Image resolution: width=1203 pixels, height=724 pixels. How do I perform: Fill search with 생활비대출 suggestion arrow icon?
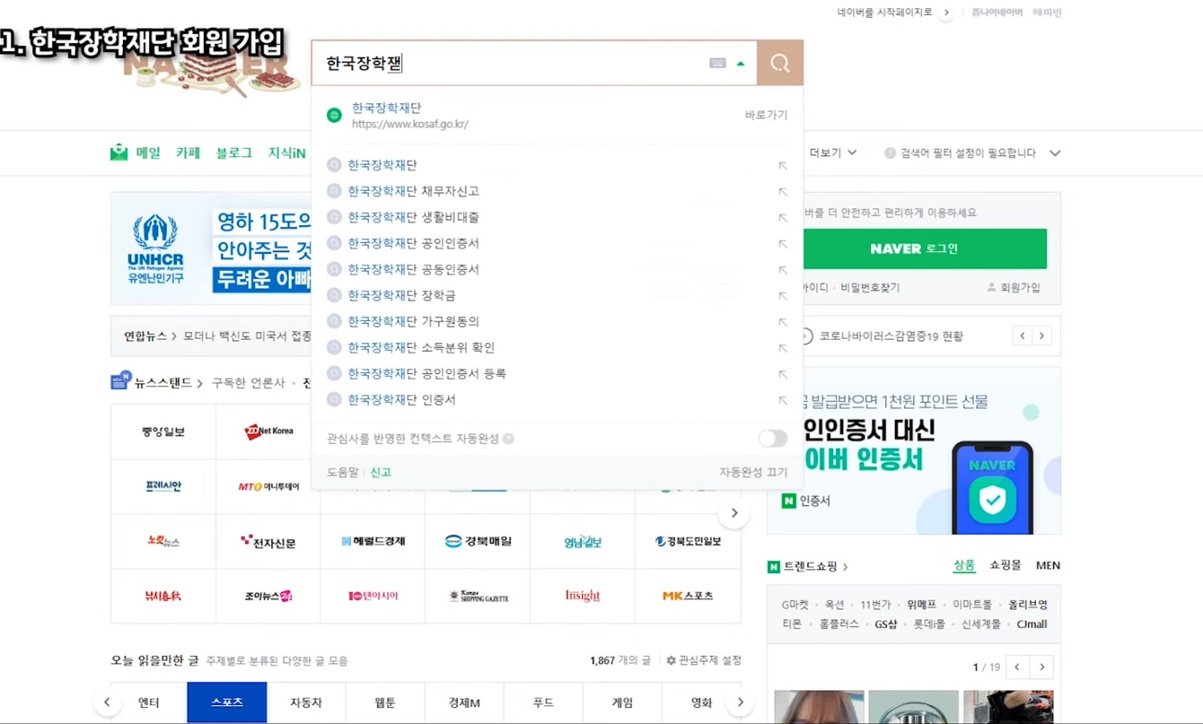point(783,218)
